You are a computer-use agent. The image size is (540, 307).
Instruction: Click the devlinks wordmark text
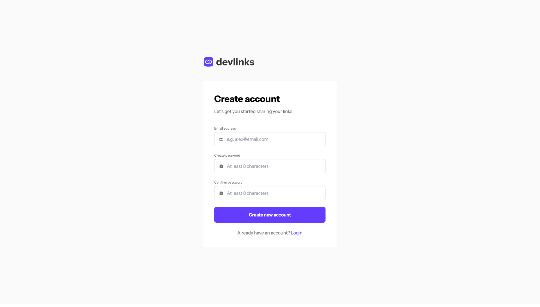235,62
